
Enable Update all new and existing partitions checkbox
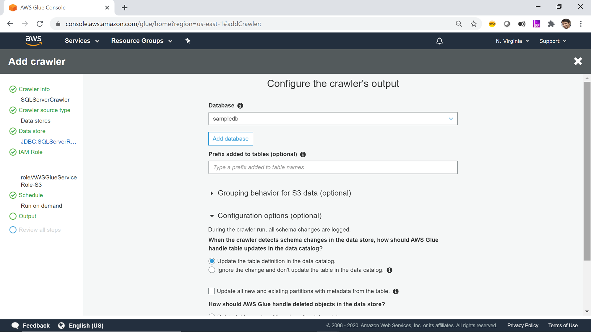click(211, 291)
